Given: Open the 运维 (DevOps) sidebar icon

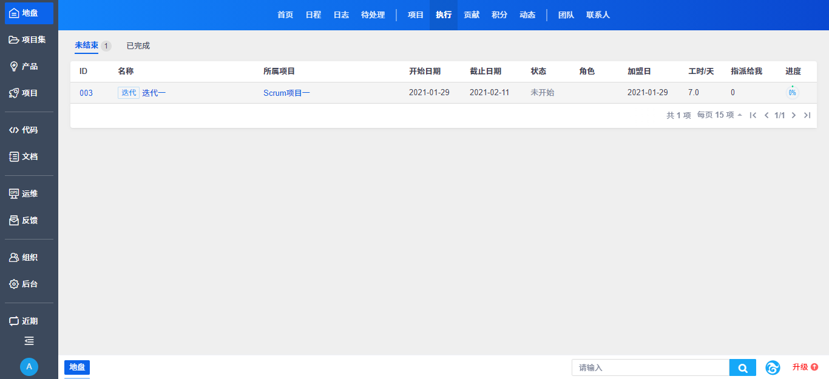Looking at the screenshot, I should (x=14, y=194).
